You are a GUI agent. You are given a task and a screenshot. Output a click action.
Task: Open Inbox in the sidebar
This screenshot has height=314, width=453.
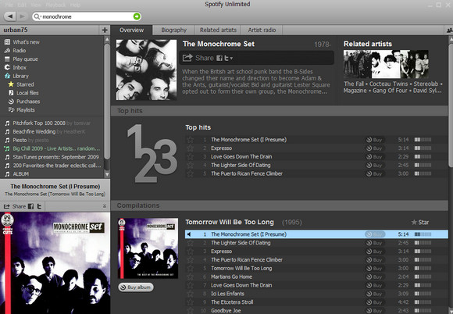[20, 67]
